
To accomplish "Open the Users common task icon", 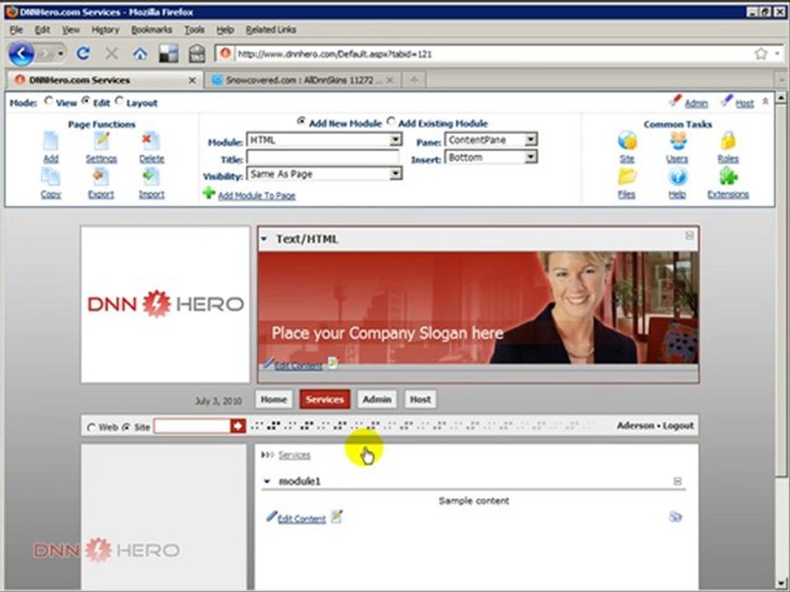I will (x=678, y=141).
